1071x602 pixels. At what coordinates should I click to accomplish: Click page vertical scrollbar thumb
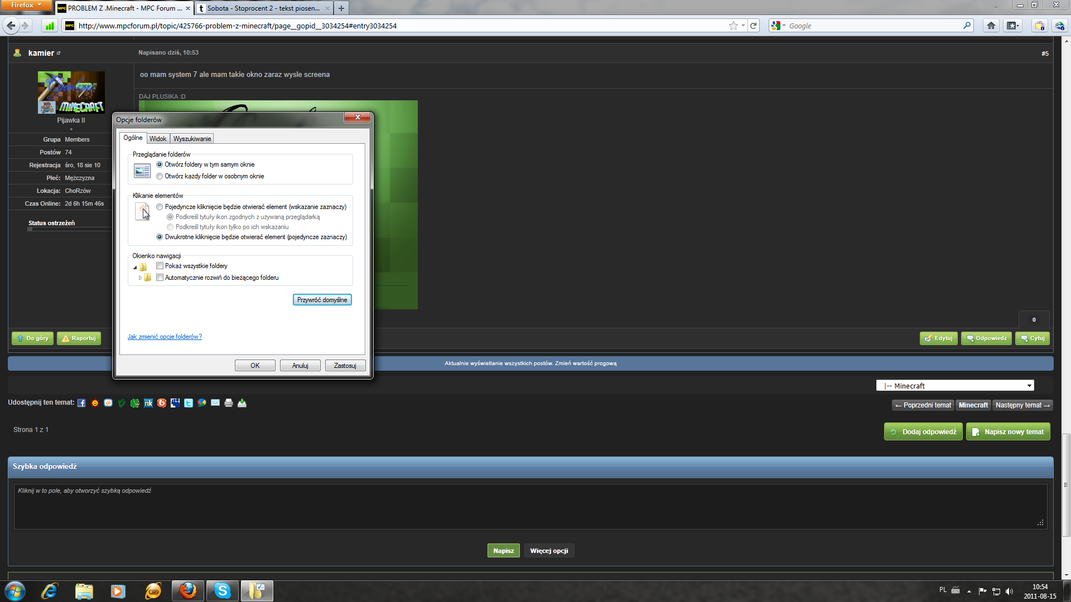[1066, 485]
